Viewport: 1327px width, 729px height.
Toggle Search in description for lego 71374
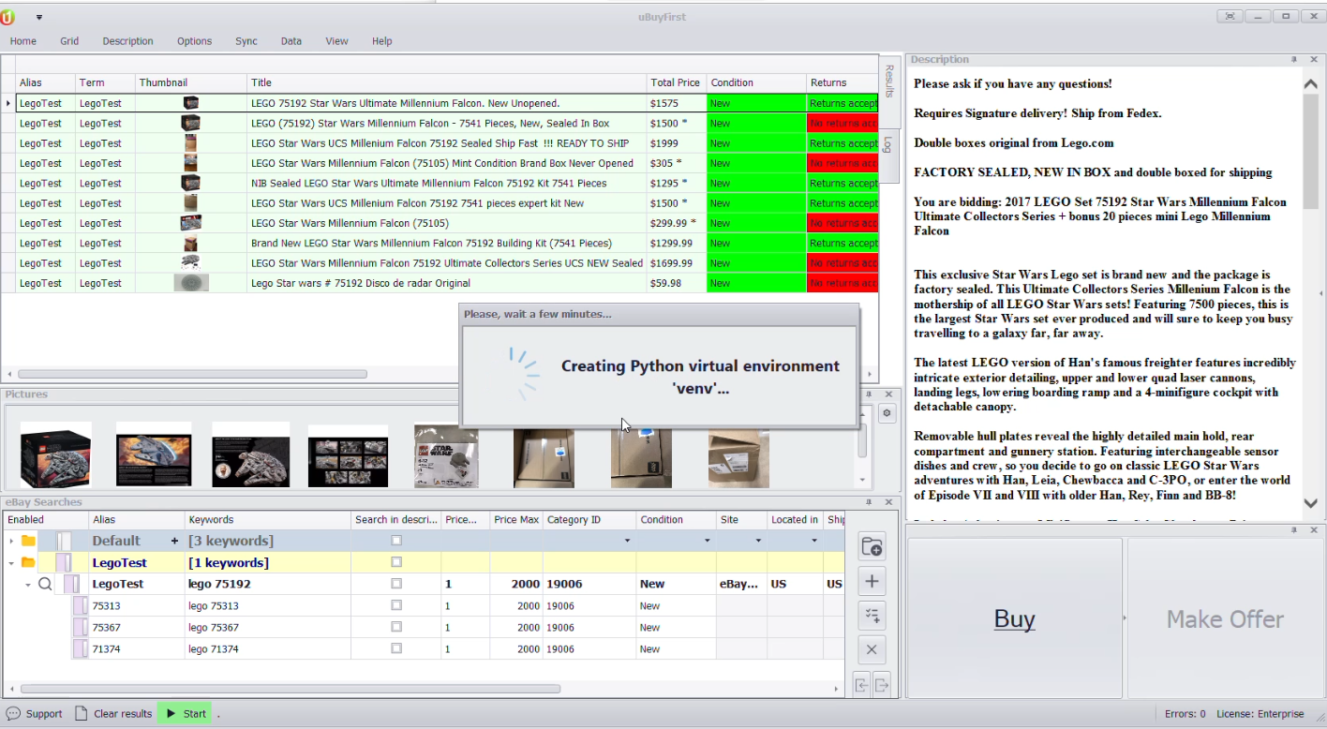[396, 648]
